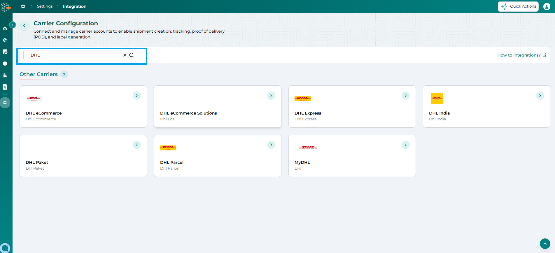The width and height of the screenshot is (555, 253).
Task: Select the DHL Express card title
Action: click(x=308, y=113)
